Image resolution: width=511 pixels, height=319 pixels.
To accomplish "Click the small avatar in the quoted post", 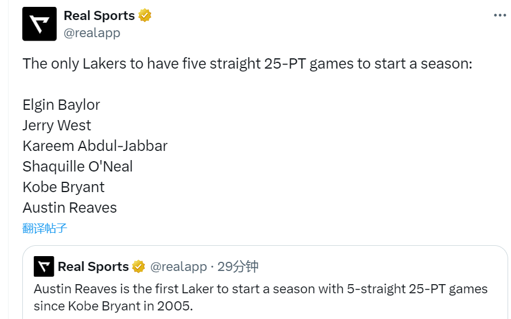I will 44,266.
